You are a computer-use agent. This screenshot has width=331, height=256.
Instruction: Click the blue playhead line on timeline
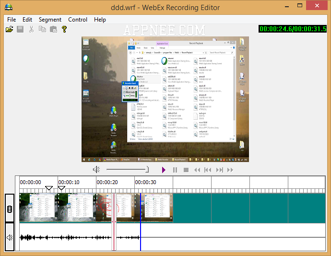pos(141,222)
